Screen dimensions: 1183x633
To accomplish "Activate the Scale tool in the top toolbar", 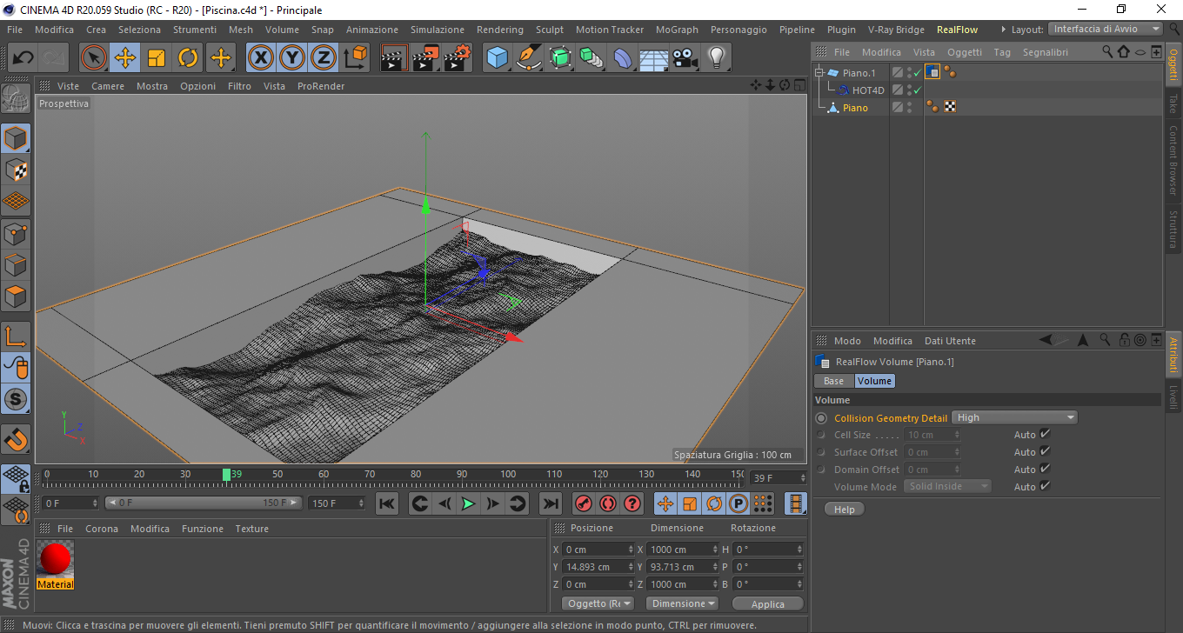I will click(x=157, y=58).
